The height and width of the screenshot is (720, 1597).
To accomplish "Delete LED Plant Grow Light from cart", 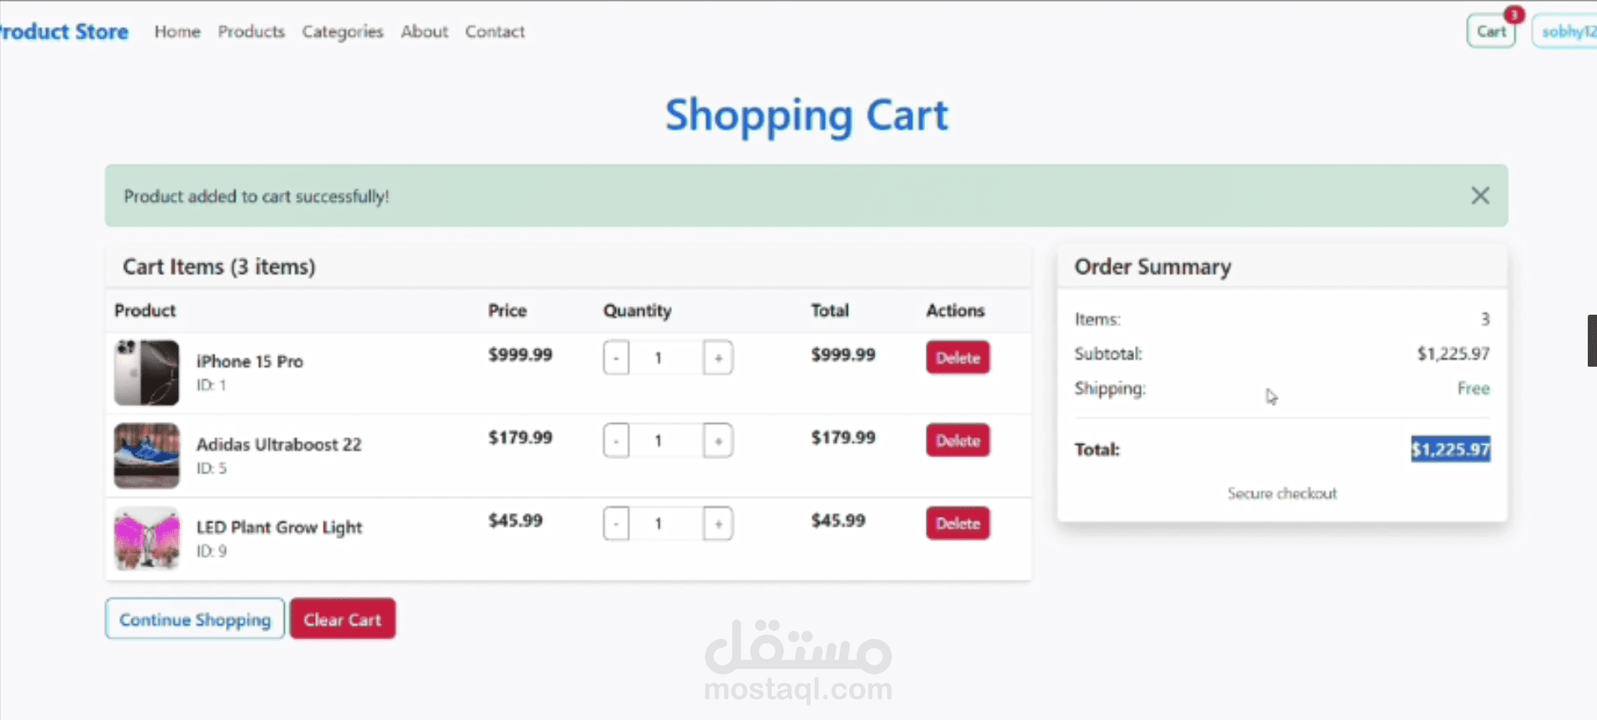I will pos(958,524).
